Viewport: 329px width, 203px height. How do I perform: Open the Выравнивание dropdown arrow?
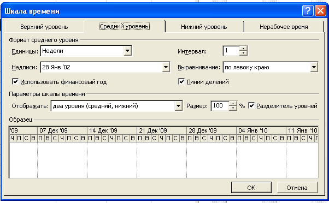[314, 67]
